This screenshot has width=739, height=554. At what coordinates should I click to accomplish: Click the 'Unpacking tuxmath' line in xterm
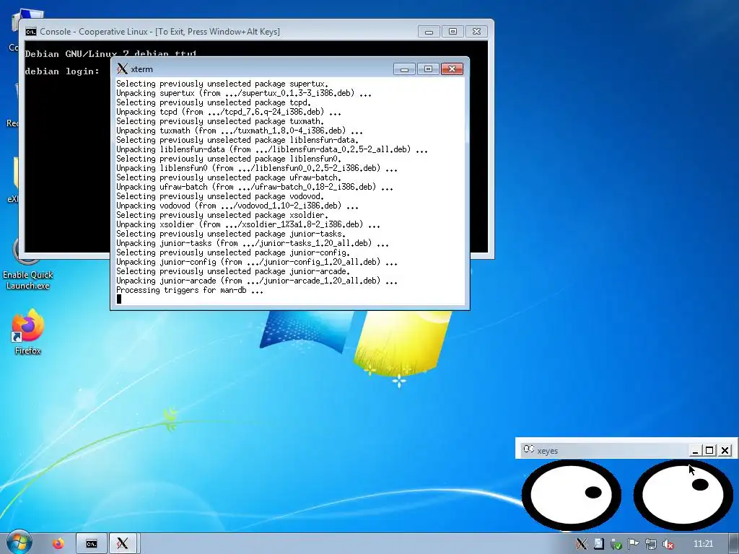pyautogui.click(x=240, y=131)
